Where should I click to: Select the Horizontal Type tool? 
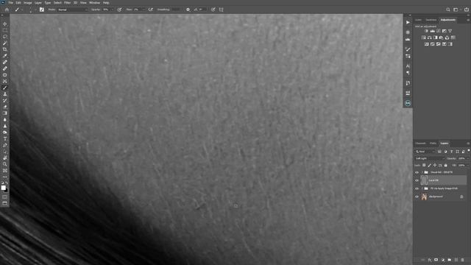pos(5,139)
